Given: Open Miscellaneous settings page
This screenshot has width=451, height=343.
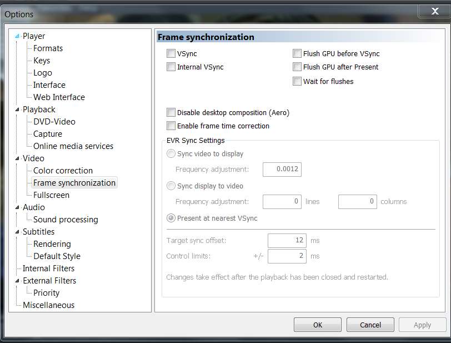Looking at the screenshot, I should click(49, 305).
